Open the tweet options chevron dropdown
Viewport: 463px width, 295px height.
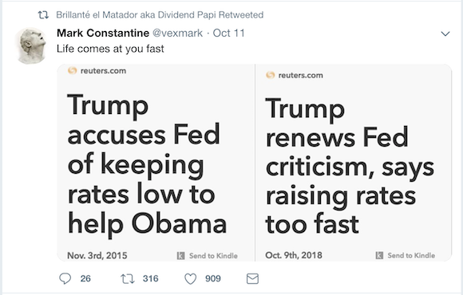(445, 33)
